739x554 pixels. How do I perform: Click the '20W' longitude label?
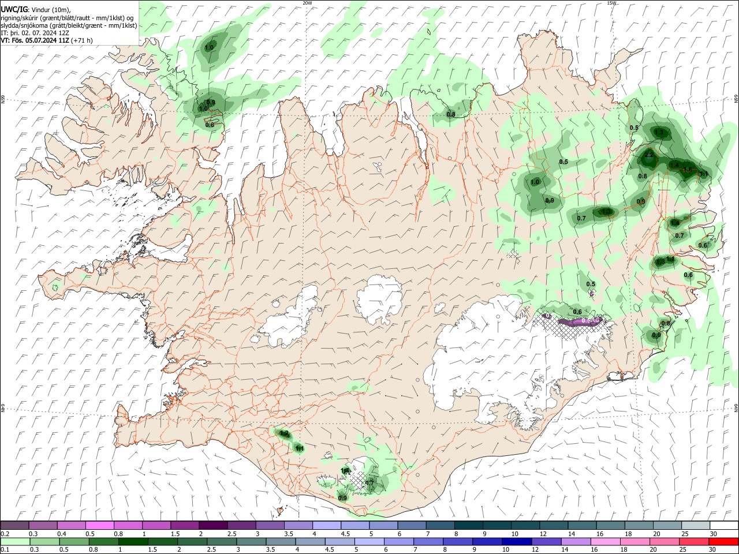click(x=307, y=3)
